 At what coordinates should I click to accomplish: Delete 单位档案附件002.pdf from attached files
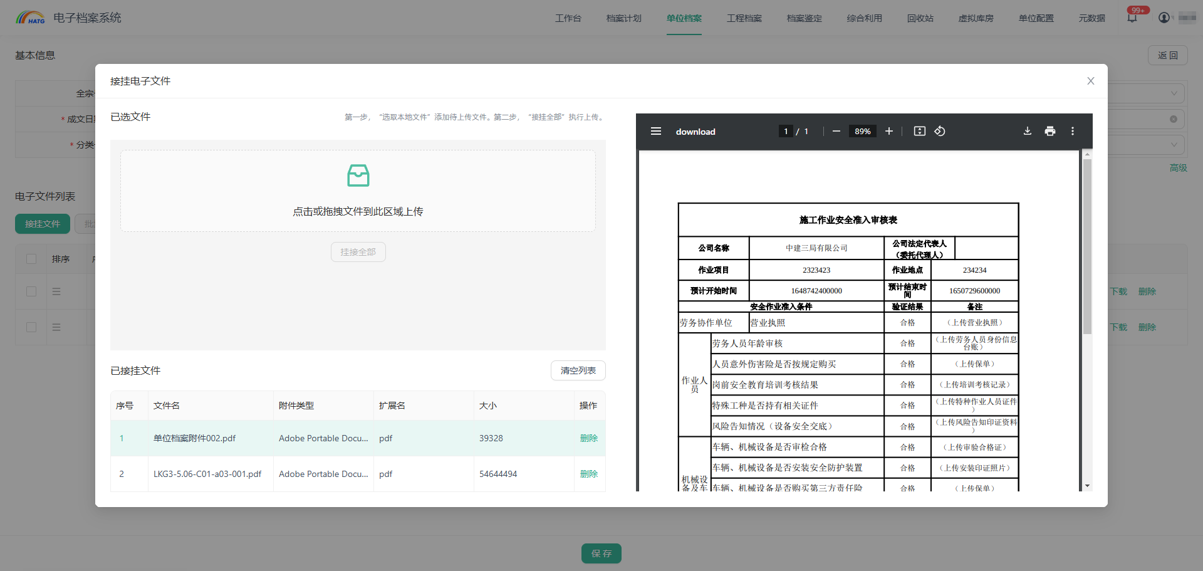pos(588,438)
